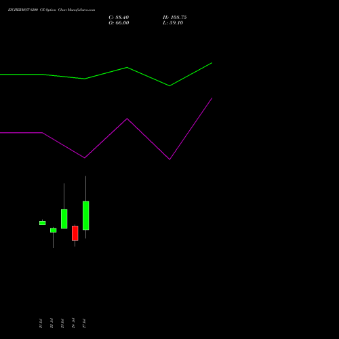Click the x-axis date label starting with 27
Image resolution: width=339 pixels, height=339 pixels.
[84, 323]
